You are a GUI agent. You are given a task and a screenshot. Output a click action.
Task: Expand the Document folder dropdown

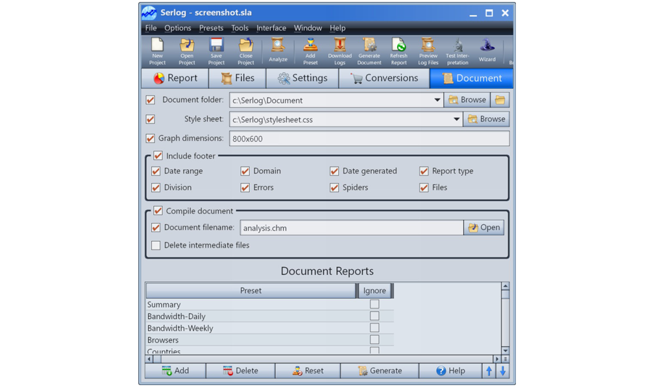(x=437, y=100)
